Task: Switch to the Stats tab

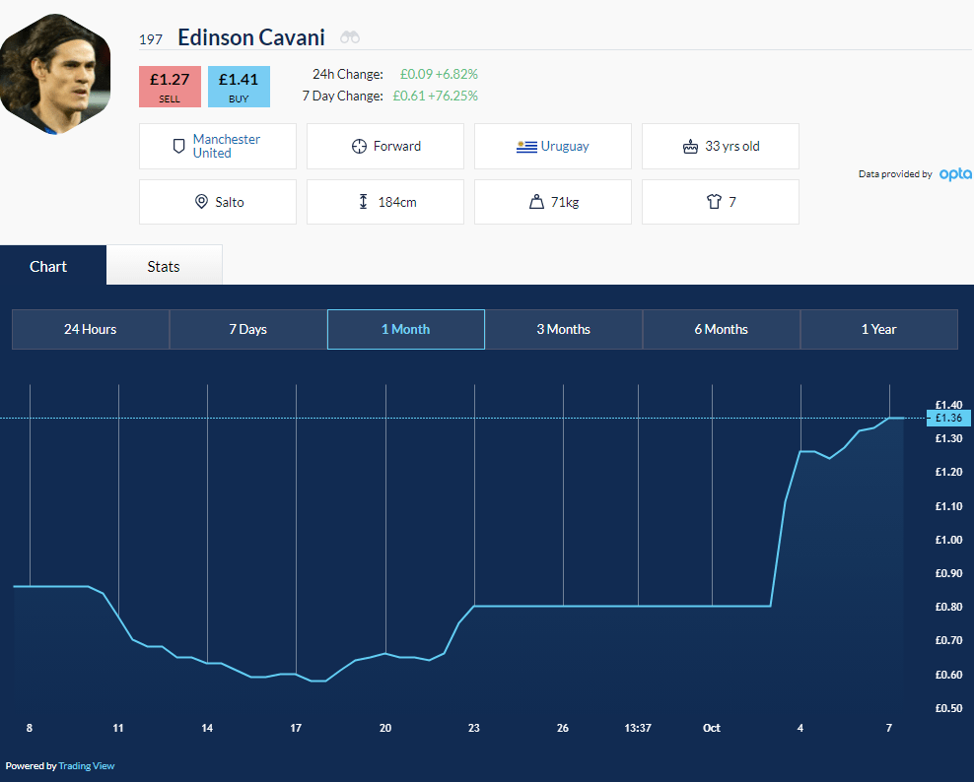Action: pos(164,266)
